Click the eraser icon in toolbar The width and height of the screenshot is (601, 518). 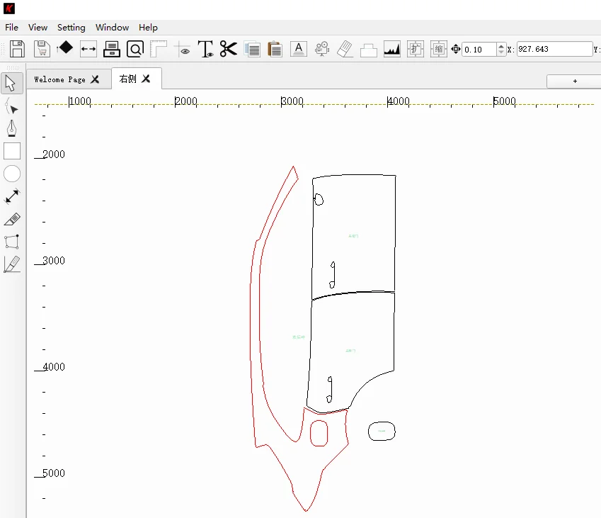[x=345, y=49]
